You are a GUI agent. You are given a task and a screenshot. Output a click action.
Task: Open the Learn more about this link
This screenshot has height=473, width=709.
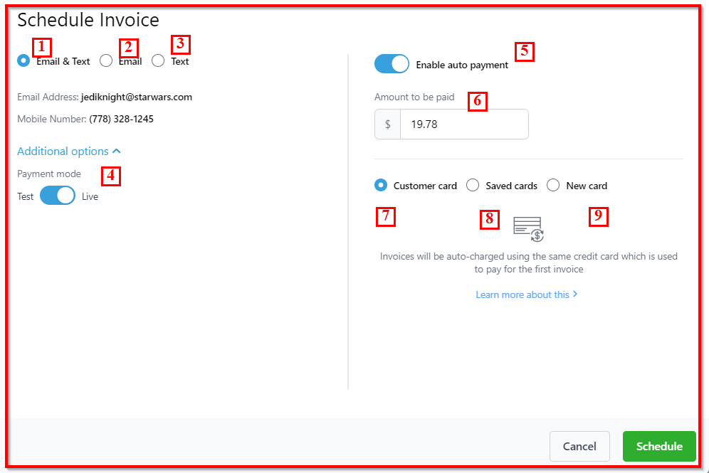coord(522,294)
